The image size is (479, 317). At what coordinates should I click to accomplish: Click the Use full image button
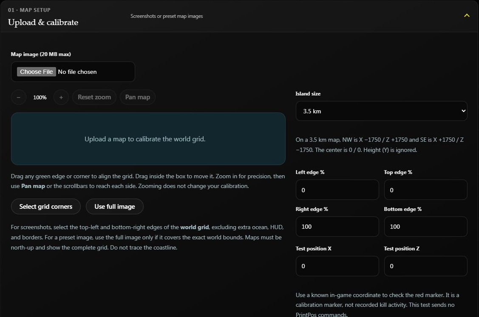[115, 207]
